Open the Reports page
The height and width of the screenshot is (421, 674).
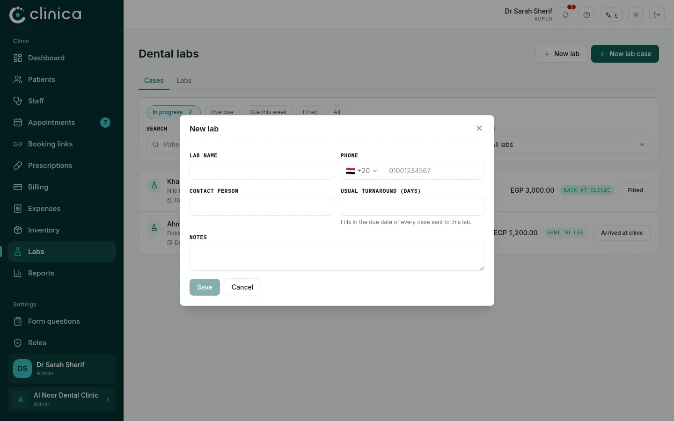(62, 273)
